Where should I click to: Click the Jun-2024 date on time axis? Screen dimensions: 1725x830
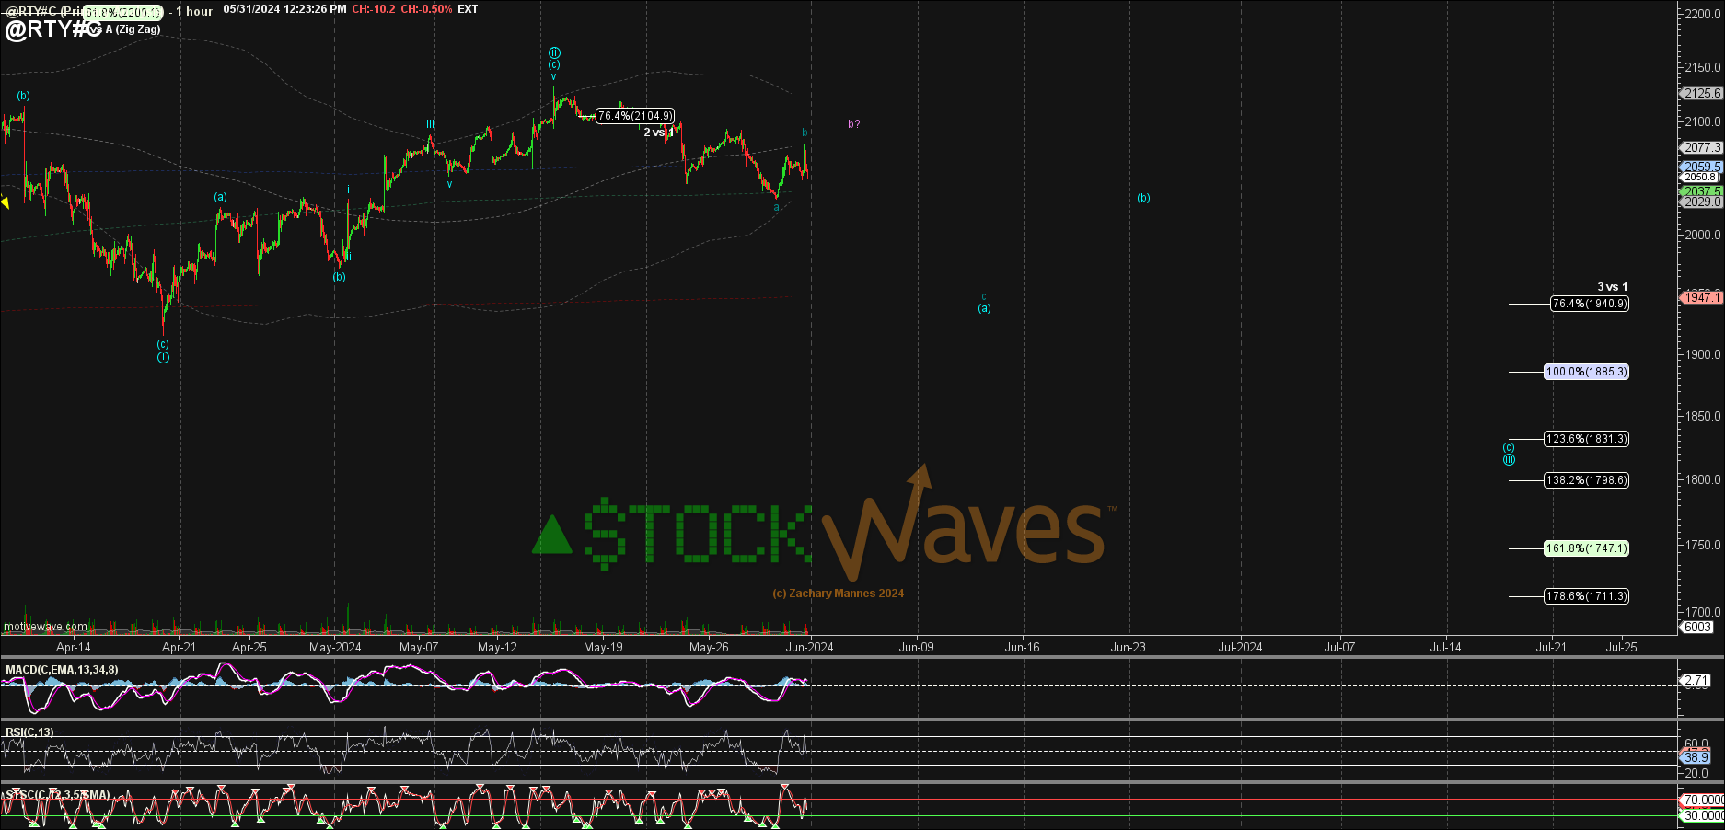point(809,647)
